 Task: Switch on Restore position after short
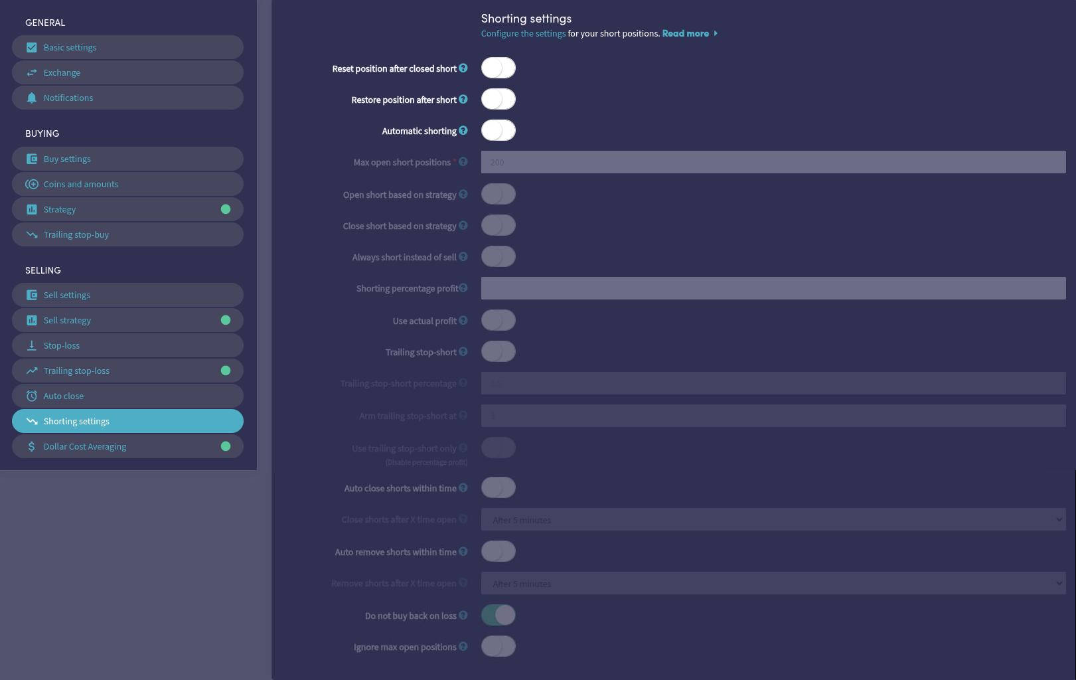click(498, 100)
